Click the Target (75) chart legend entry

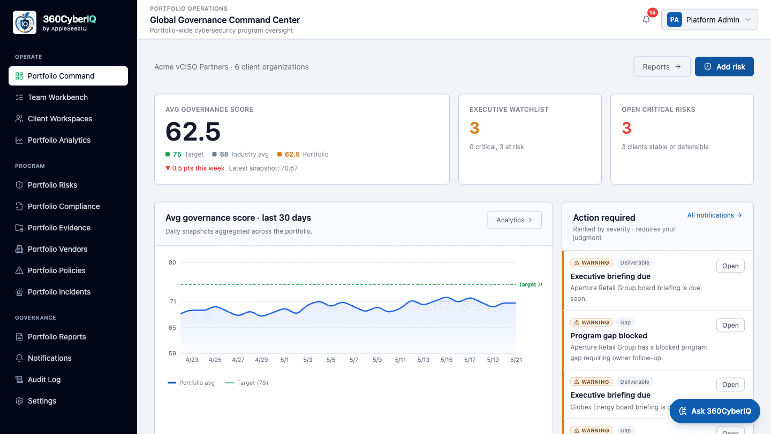[x=247, y=383]
